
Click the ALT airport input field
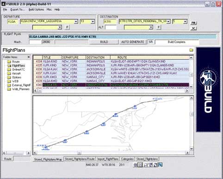tap(111, 27)
